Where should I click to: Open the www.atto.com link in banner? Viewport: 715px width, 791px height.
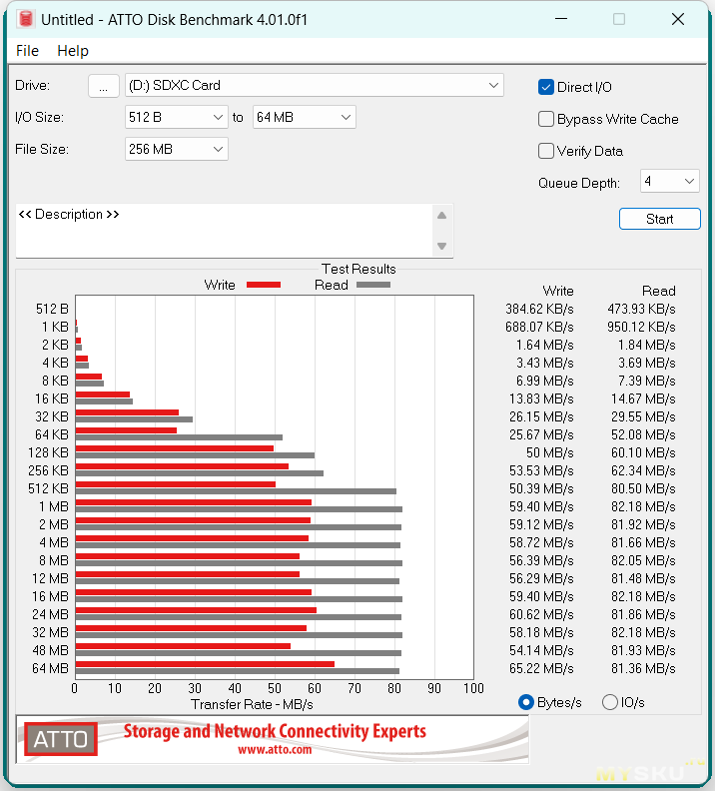[275, 750]
